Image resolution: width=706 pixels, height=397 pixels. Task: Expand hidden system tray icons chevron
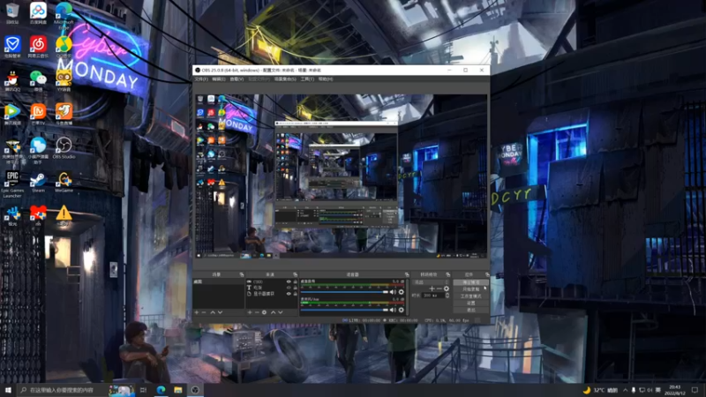[x=625, y=390]
